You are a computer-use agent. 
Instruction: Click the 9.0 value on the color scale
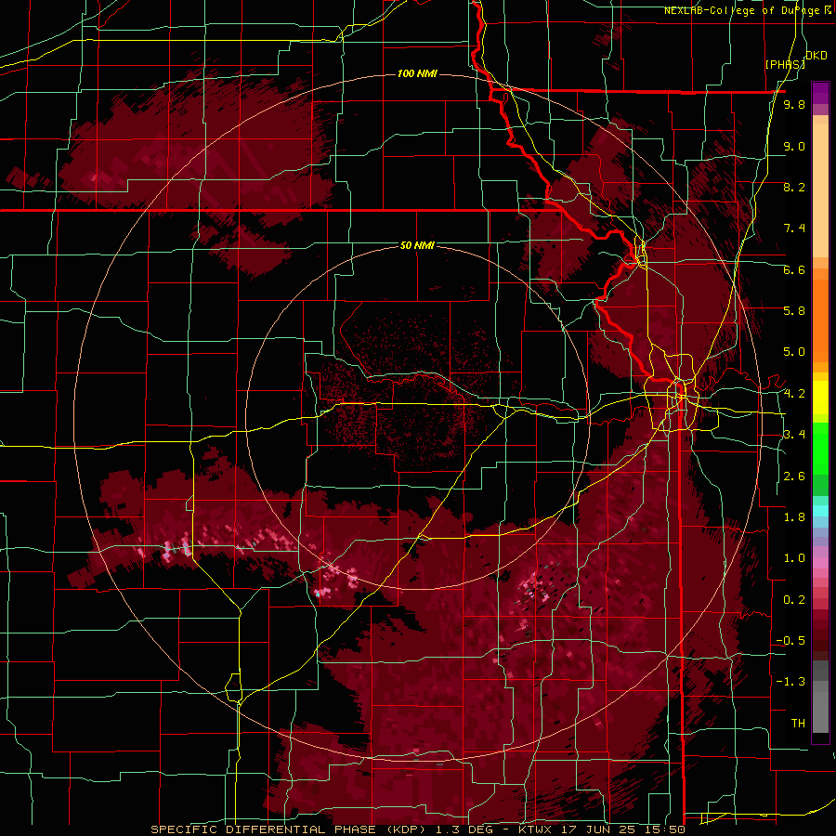[794, 146]
